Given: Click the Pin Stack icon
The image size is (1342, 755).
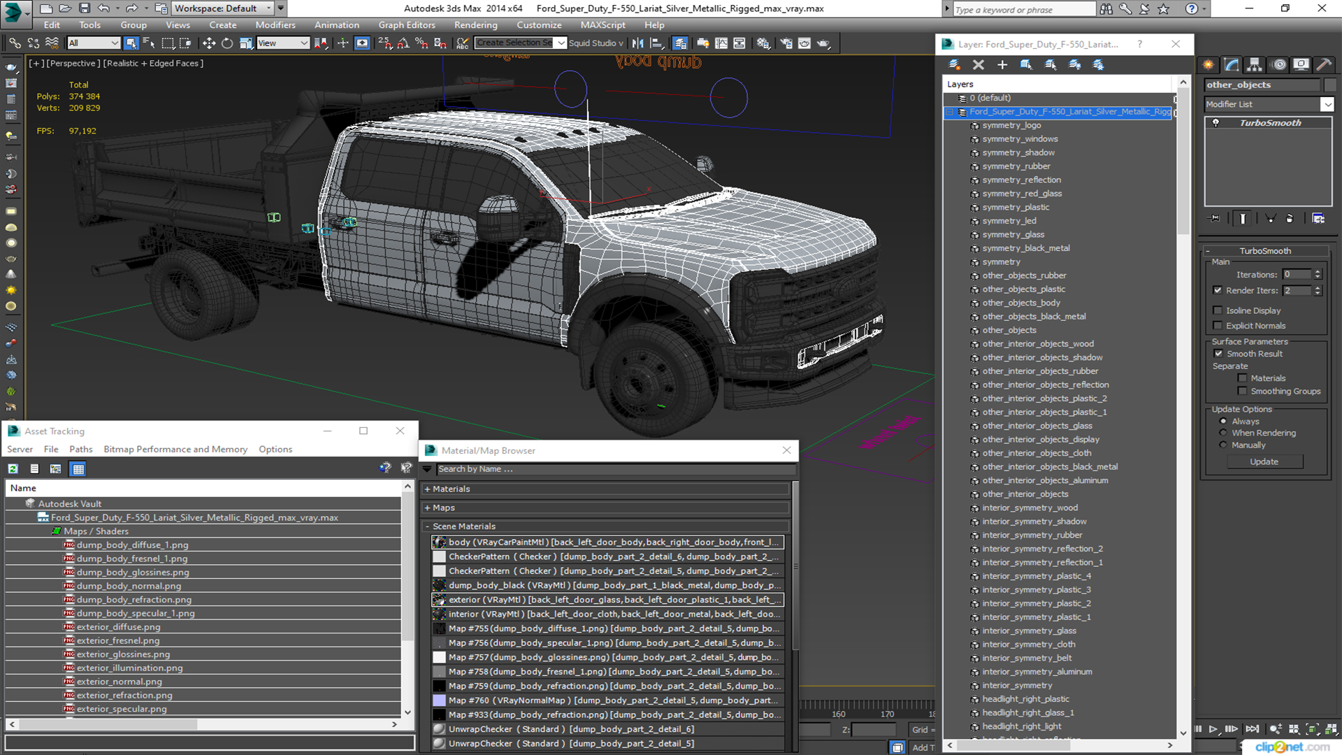Looking at the screenshot, I should tap(1215, 218).
